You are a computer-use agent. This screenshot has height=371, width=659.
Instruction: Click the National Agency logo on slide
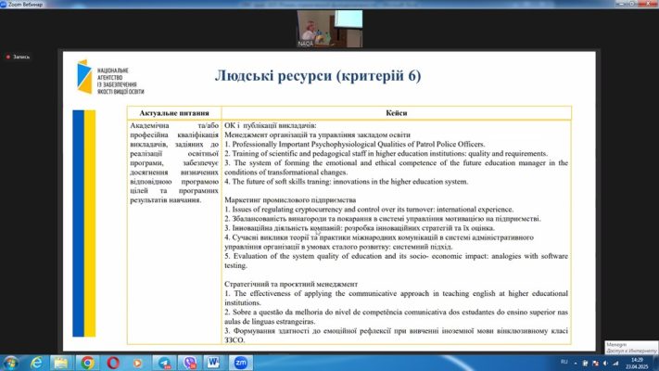pyautogui.click(x=110, y=77)
